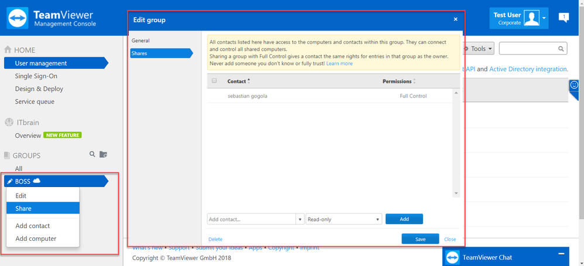
Task: Minimize the TeamViewer Chat panel
Action: click(x=561, y=254)
